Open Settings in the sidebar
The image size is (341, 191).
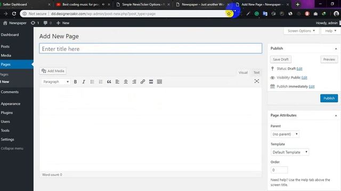point(7,140)
